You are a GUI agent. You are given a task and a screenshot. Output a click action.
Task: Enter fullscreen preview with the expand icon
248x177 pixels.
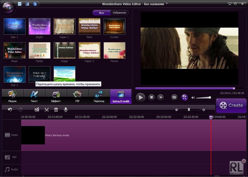pos(184,97)
